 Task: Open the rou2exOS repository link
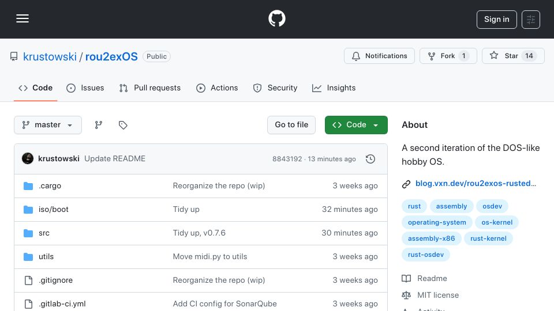(x=111, y=56)
